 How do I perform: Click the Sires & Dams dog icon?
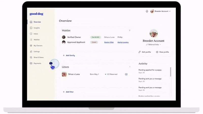coord(31,58)
